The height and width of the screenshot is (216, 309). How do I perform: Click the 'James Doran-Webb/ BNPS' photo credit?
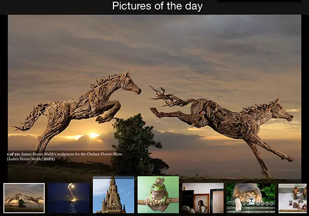31,159
